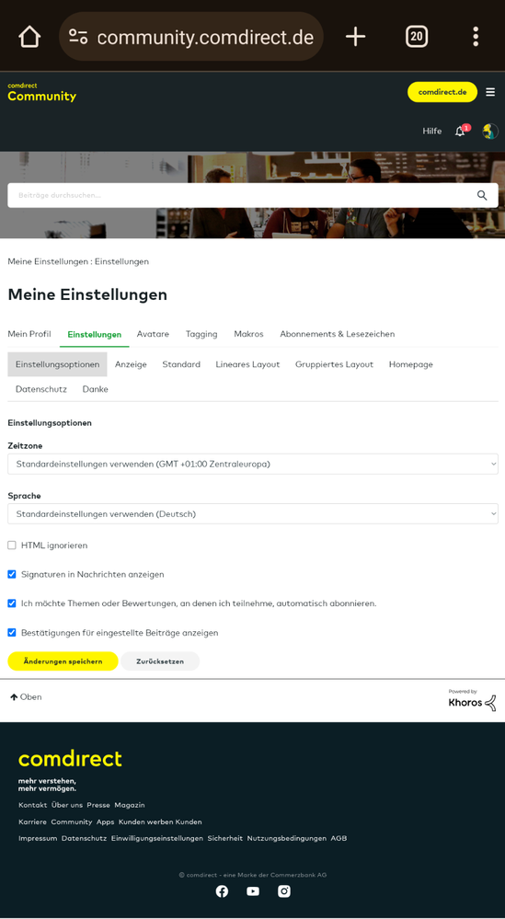Viewport: 505px width, 919px height.
Task: Open the hamburger navigation menu
Action: click(490, 92)
